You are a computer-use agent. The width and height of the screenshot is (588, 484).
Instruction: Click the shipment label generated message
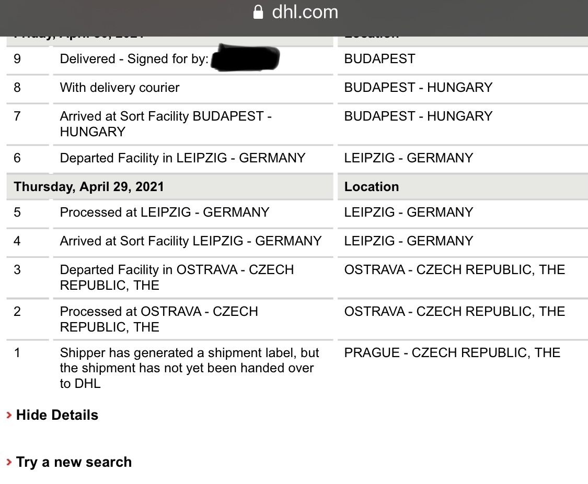click(x=189, y=368)
